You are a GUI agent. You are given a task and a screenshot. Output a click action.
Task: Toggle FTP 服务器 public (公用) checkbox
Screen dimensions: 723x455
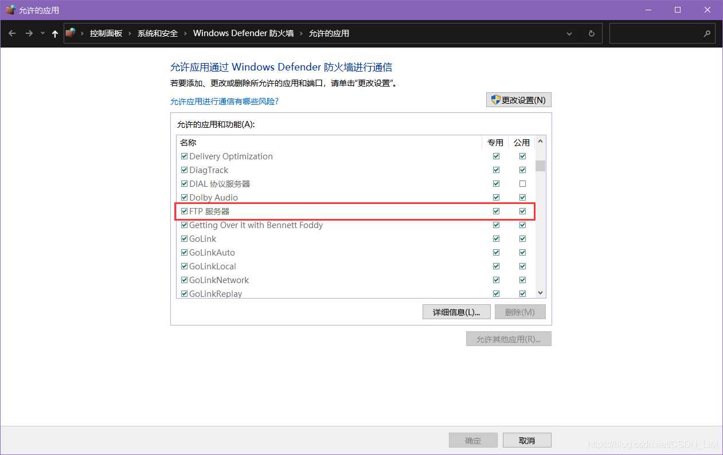click(x=522, y=211)
